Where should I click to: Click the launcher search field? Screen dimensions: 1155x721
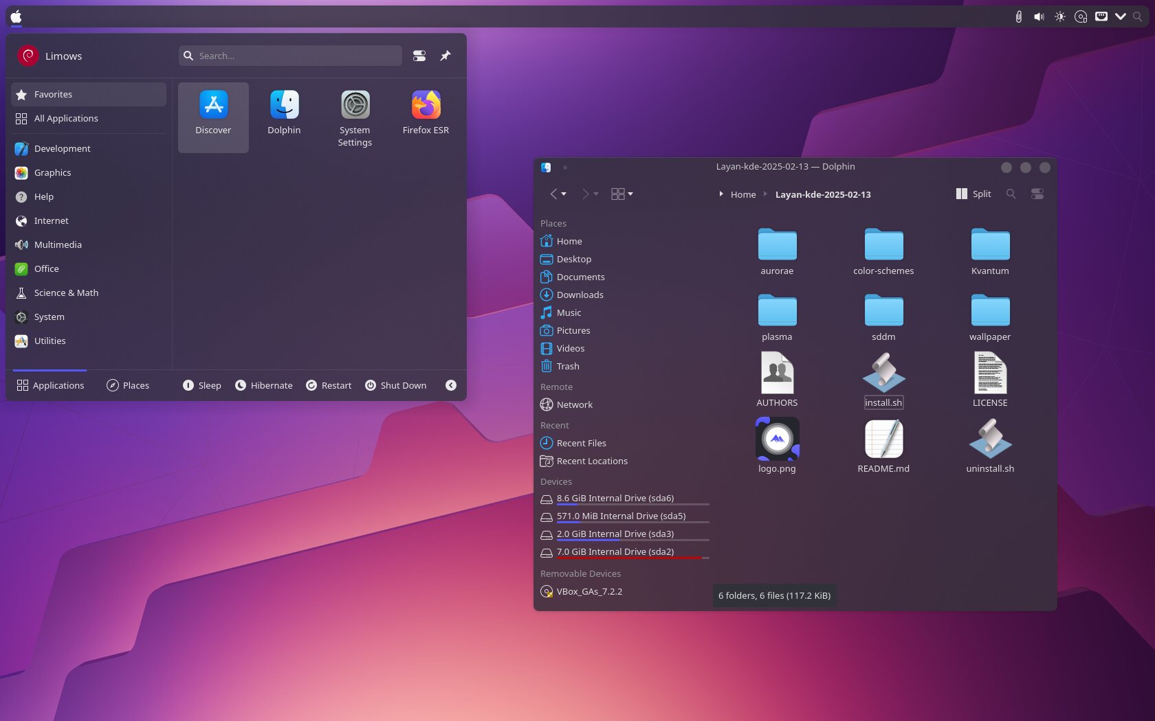pyautogui.click(x=296, y=56)
